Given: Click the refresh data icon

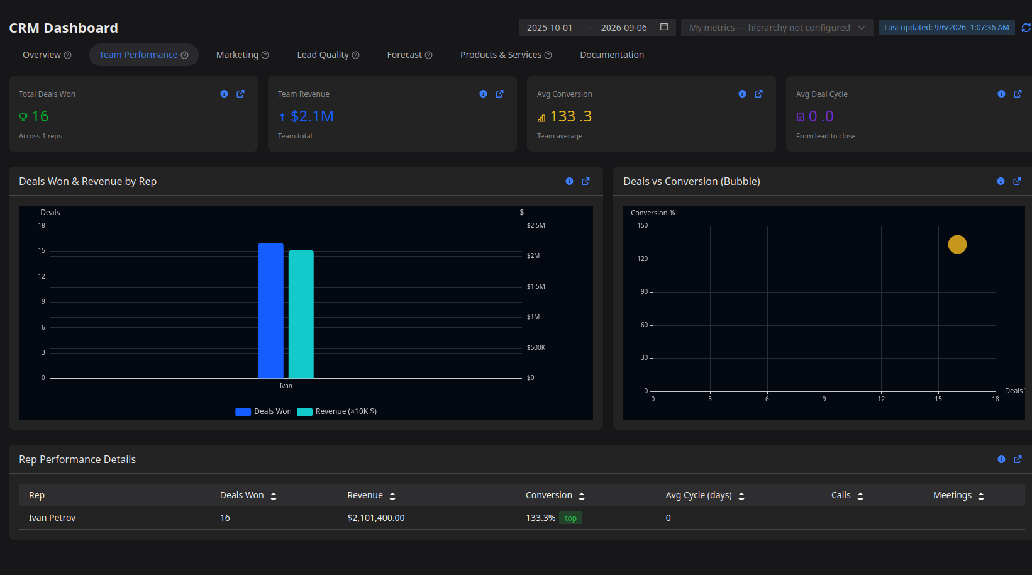Looking at the screenshot, I should [x=1026, y=28].
